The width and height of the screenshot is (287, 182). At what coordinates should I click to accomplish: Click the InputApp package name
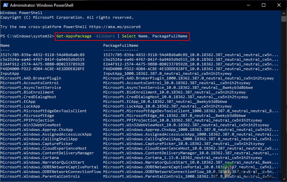coord(10,73)
